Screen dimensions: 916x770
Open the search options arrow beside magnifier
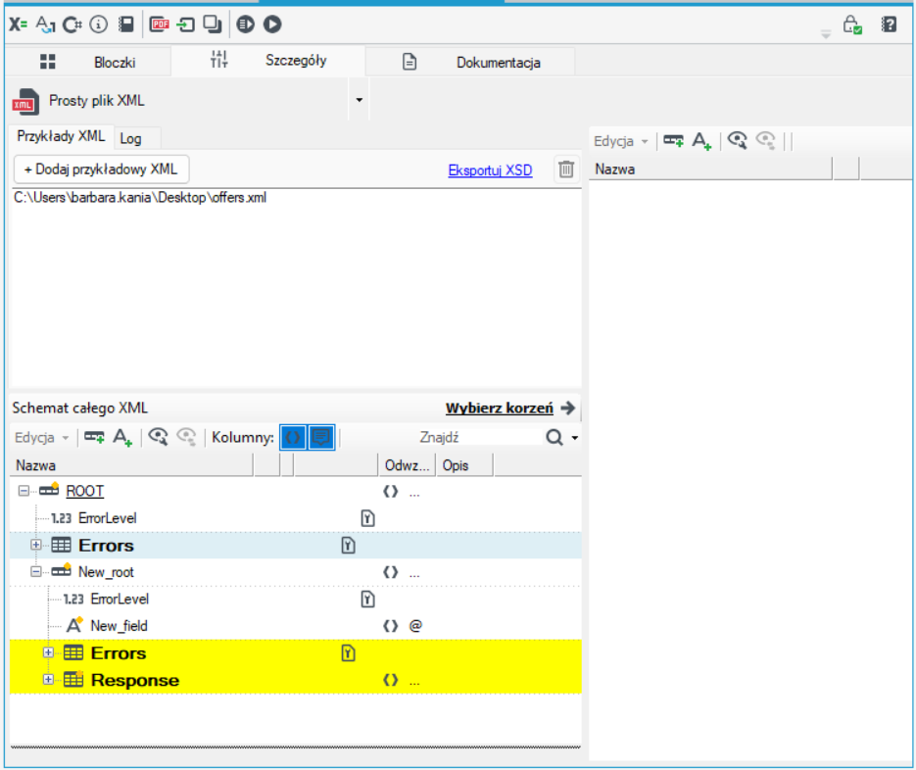coord(575,438)
